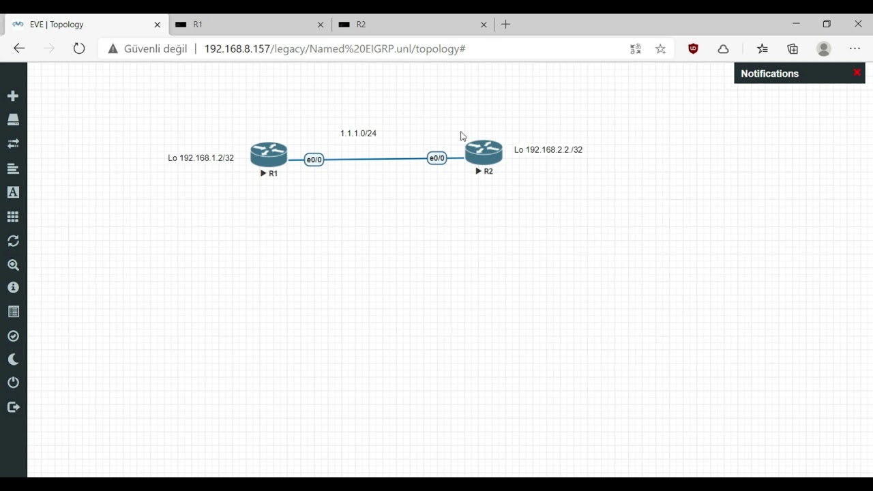Open the Zoom magnifier icon in sidebar
Viewport: 873px width, 491px height.
(13, 265)
